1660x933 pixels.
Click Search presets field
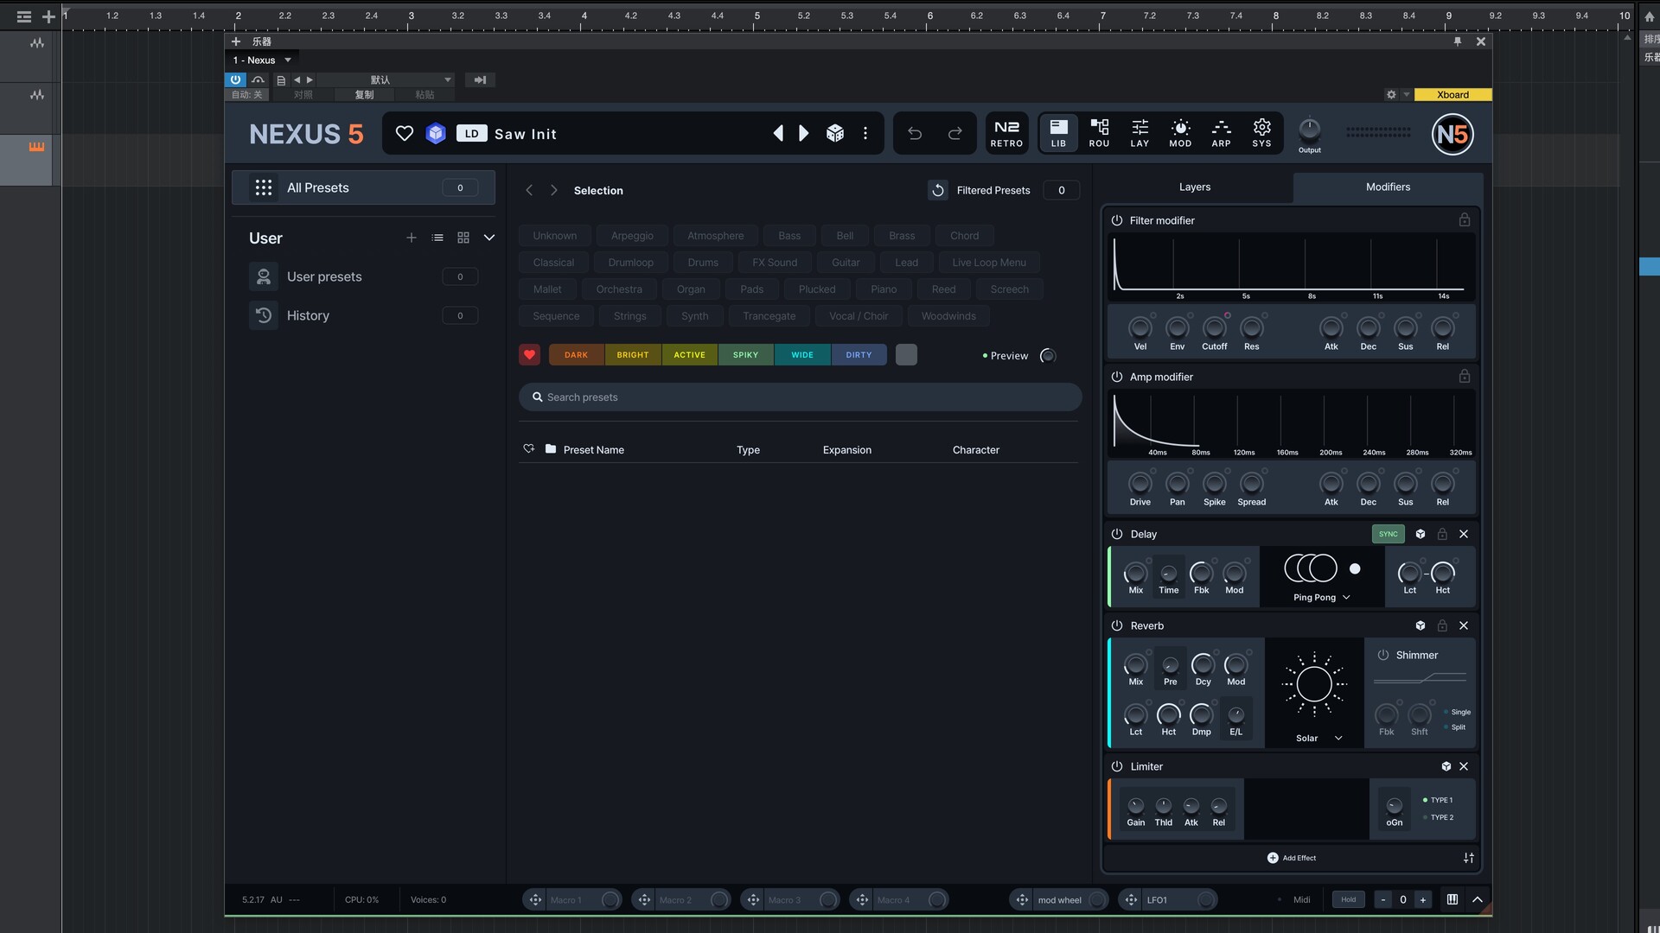click(x=800, y=397)
